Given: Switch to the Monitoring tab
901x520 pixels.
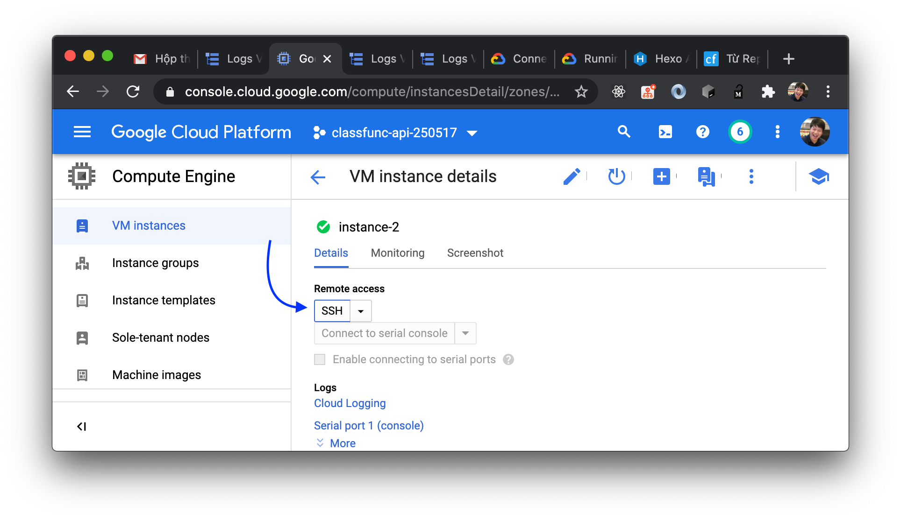Looking at the screenshot, I should pyautogui.click(x=398, y=253).
